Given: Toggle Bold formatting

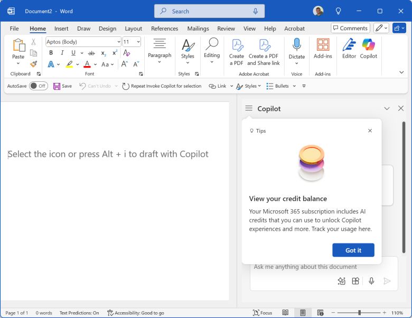Looking at the screenshot, I should (51, 53).
